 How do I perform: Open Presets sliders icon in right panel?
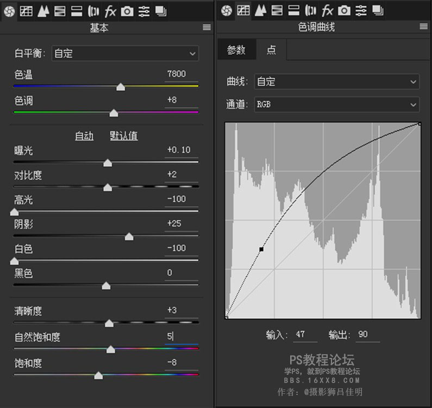click(361, 11)
